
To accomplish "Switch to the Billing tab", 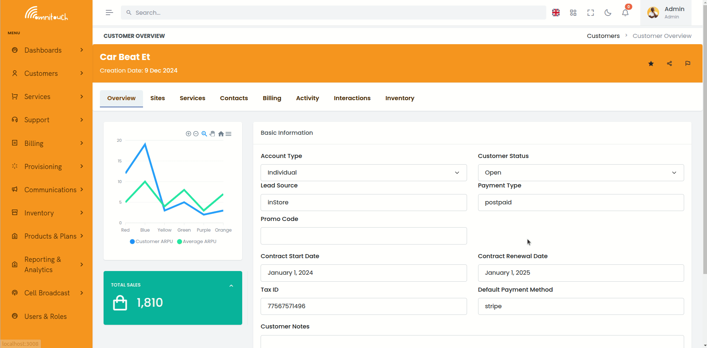I will coord(272,98).
